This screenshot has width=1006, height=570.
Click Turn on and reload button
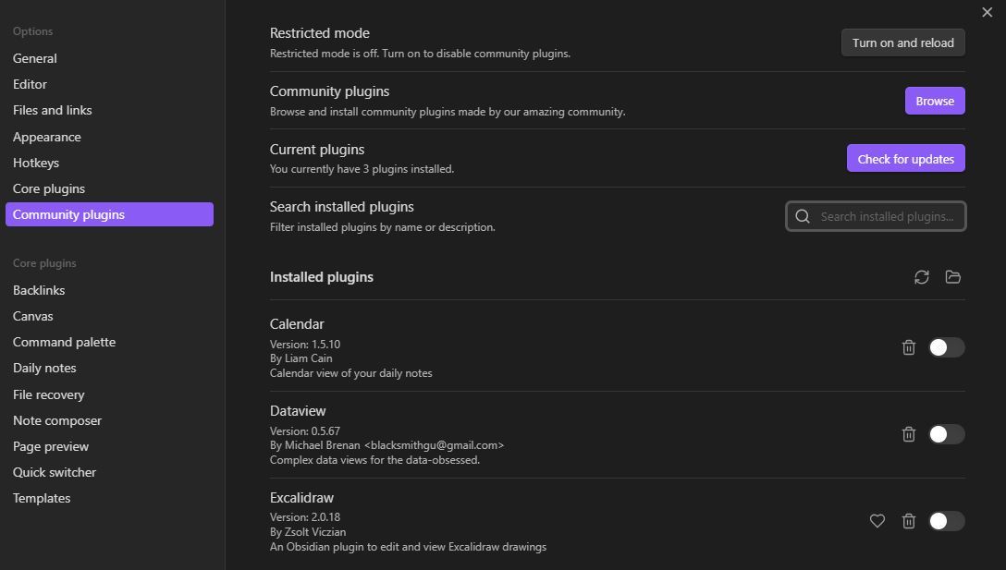tap(902, 43)
